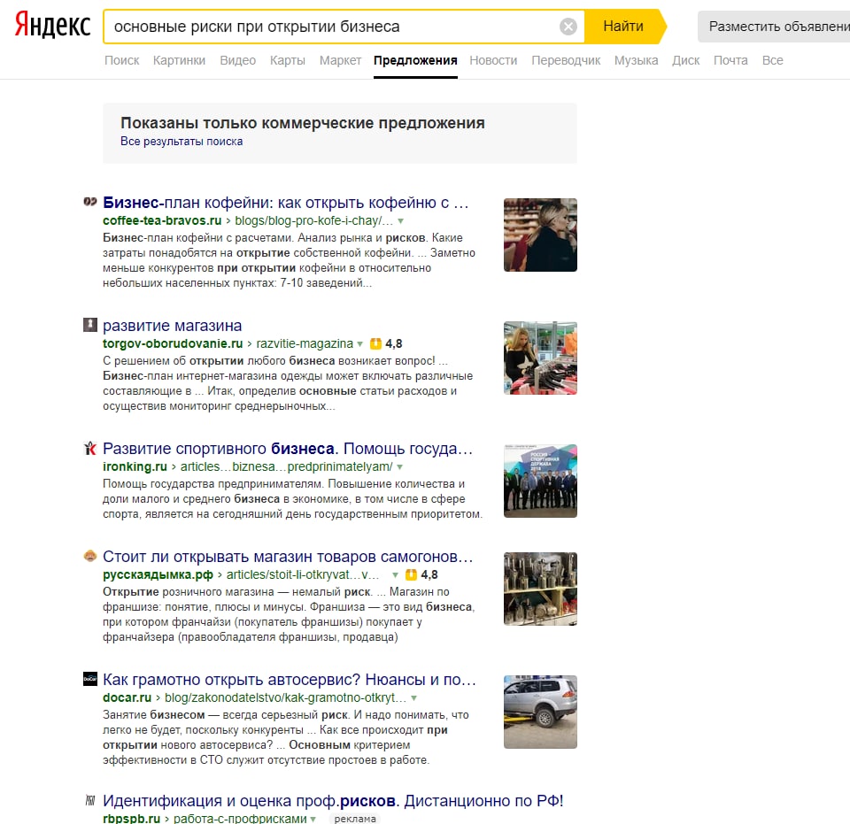Click the coffee-tea-bravos favicon
This screenshot has height=824, width=850.
pos(90,202)
